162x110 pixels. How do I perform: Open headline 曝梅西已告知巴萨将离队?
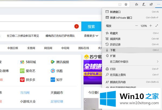coord(60,36)
